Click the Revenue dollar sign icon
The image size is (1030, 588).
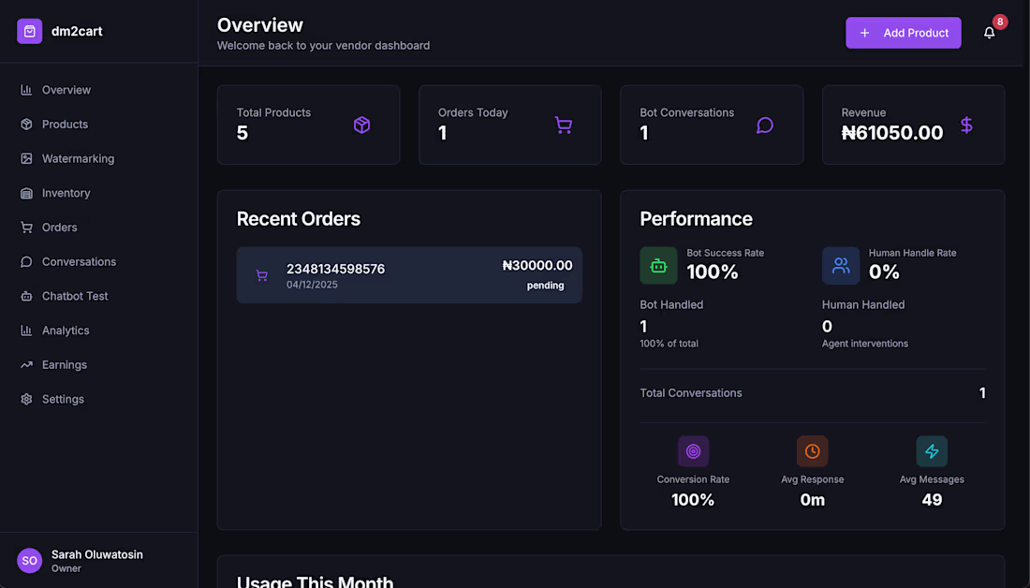(x=966, y=125)
